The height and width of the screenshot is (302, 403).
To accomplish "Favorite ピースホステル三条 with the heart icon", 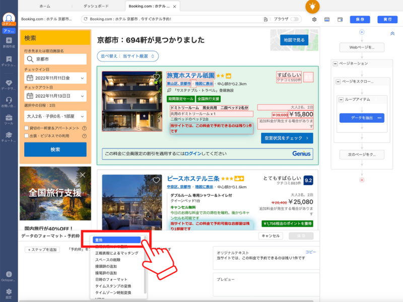I will pos(156,180).
